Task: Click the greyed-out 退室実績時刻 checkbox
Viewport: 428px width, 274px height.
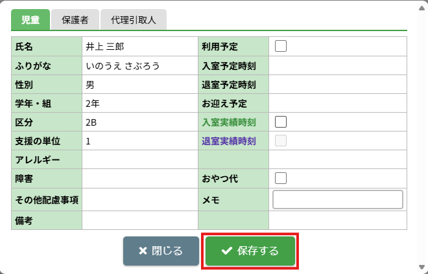Action: [x=281, y=141]
